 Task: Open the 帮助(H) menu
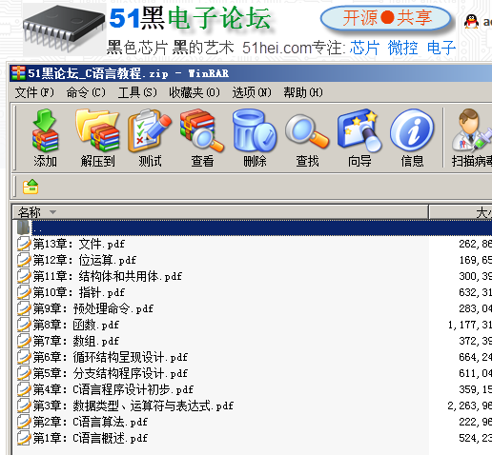coord(303,92)
